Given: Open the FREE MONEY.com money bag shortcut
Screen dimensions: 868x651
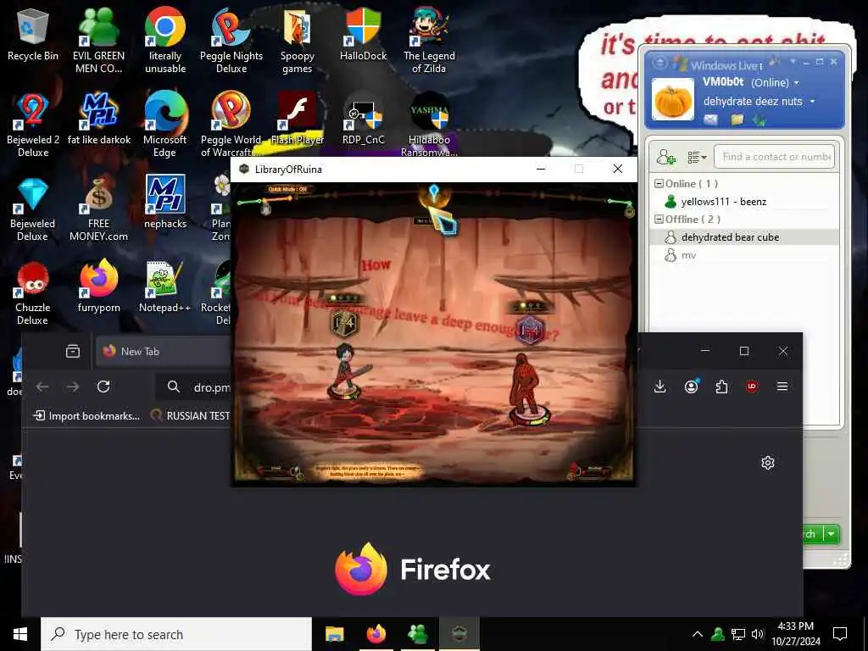Looking at the screenshot, I should [x=98, y=209].
